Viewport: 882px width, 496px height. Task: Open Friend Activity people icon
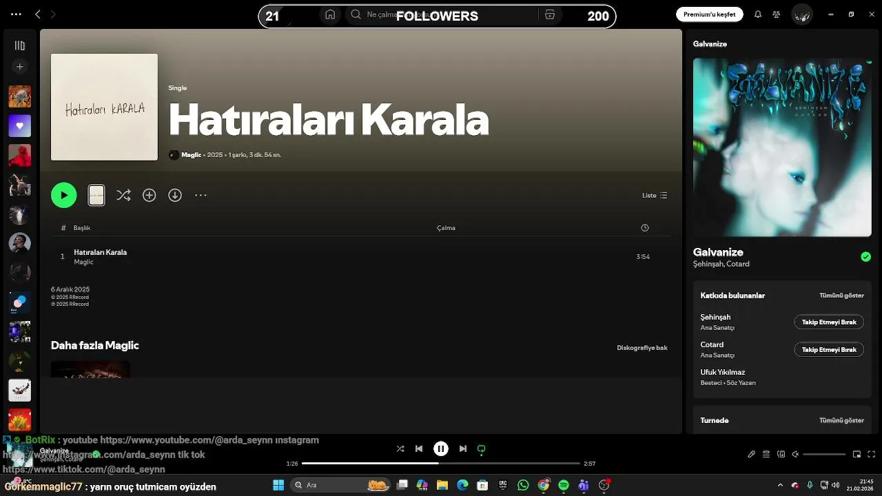coord(777,14)
